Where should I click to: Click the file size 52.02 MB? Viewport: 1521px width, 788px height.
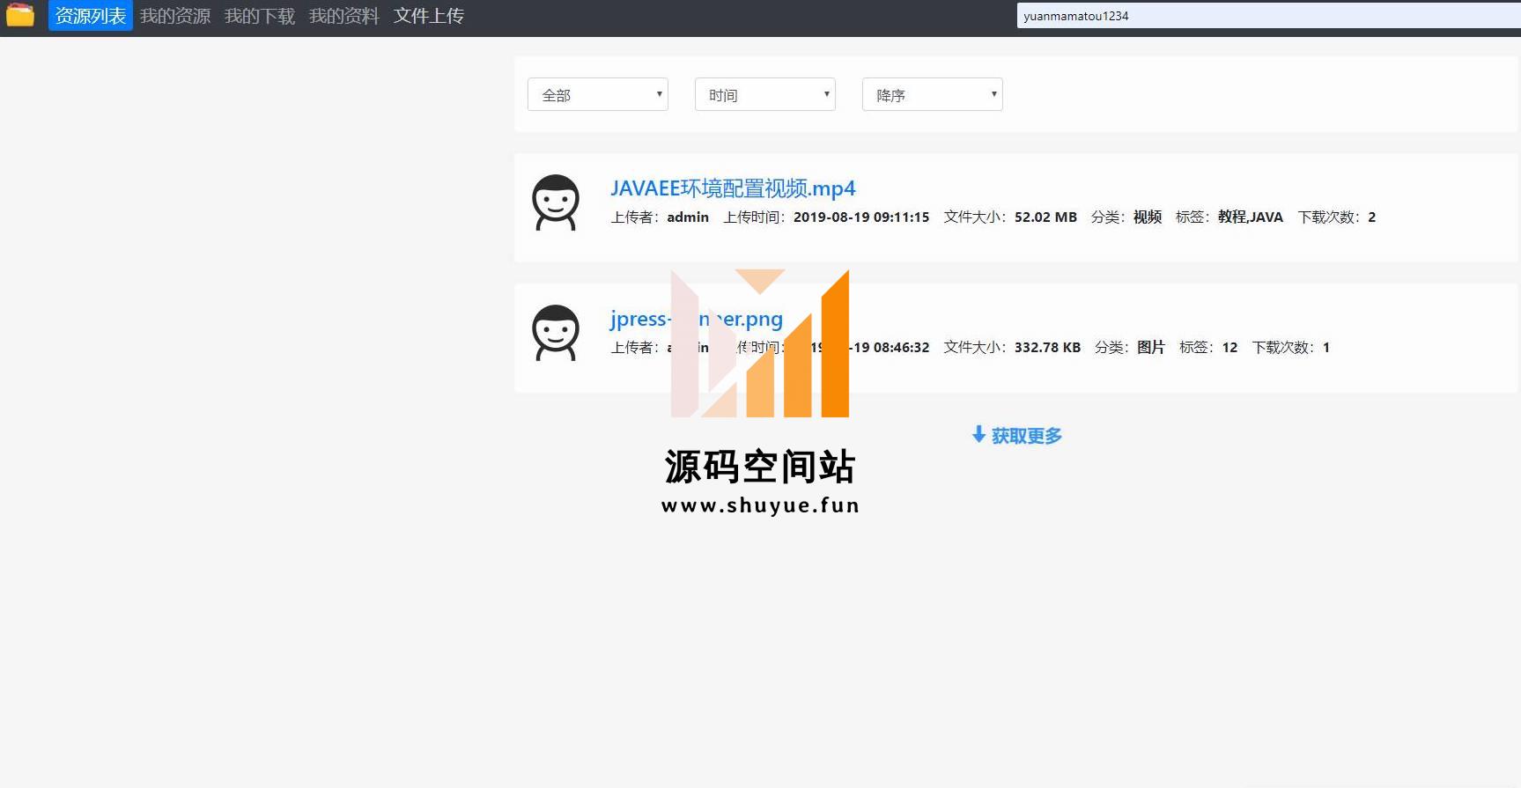point(1045,217)
